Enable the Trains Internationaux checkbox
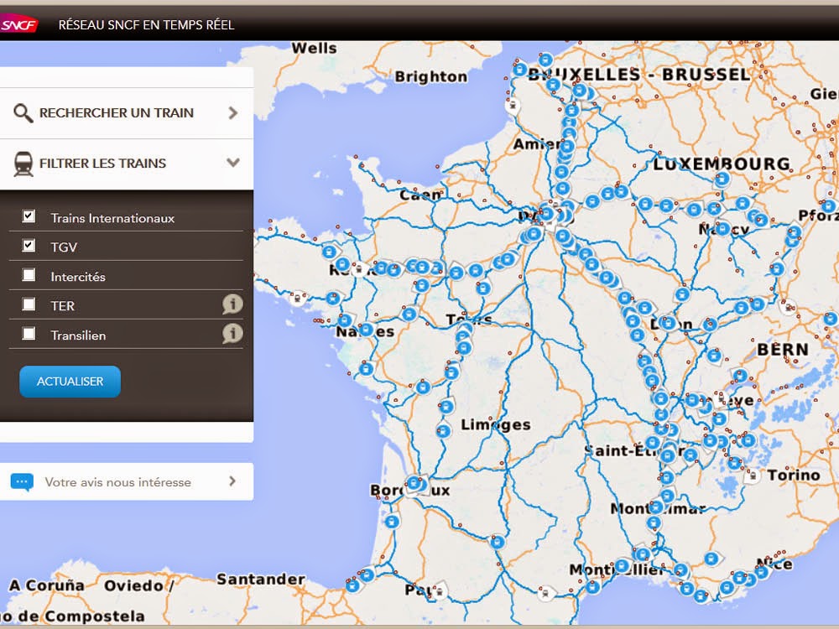Screen dimensions: 839x629 coord(29,216)
